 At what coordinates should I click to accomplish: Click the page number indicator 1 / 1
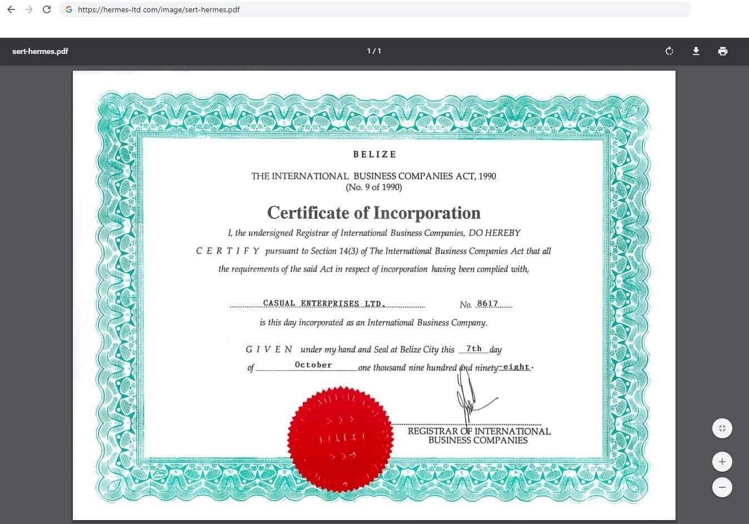pos(374,51)
